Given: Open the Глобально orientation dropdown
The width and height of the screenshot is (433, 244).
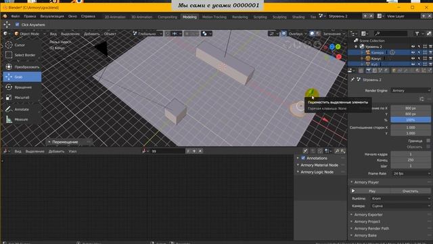Looking at the screenshot, I should pyautogui.click(x=147, y=34).
